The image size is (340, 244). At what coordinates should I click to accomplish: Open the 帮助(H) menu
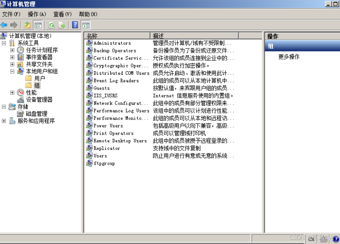pyautogui.click(x=88, y=14)
